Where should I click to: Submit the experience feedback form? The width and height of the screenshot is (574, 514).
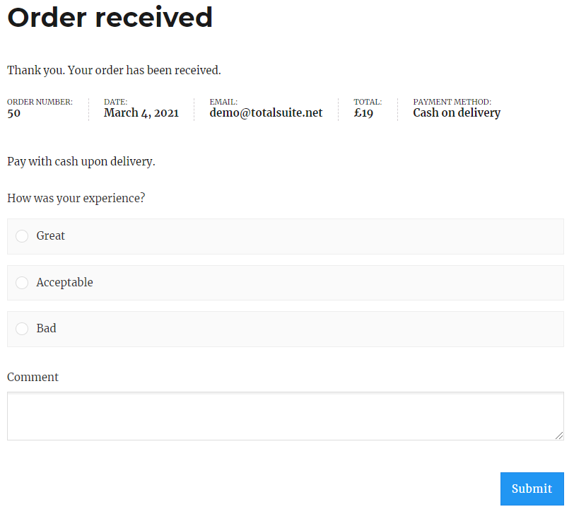[532, 489]
